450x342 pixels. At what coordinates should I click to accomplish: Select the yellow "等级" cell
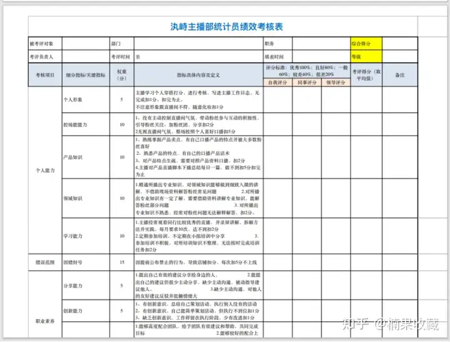pyautogui.click(x=366, y=56)
